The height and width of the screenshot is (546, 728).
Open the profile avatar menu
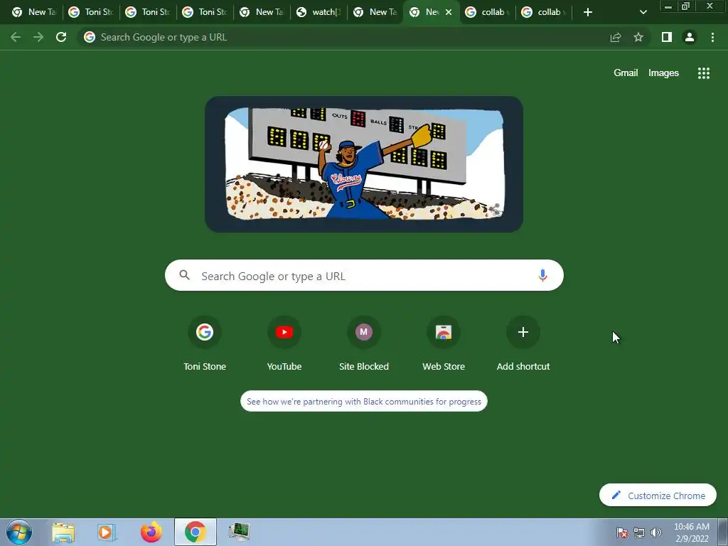pyautogui.click(x=690, y=37)
